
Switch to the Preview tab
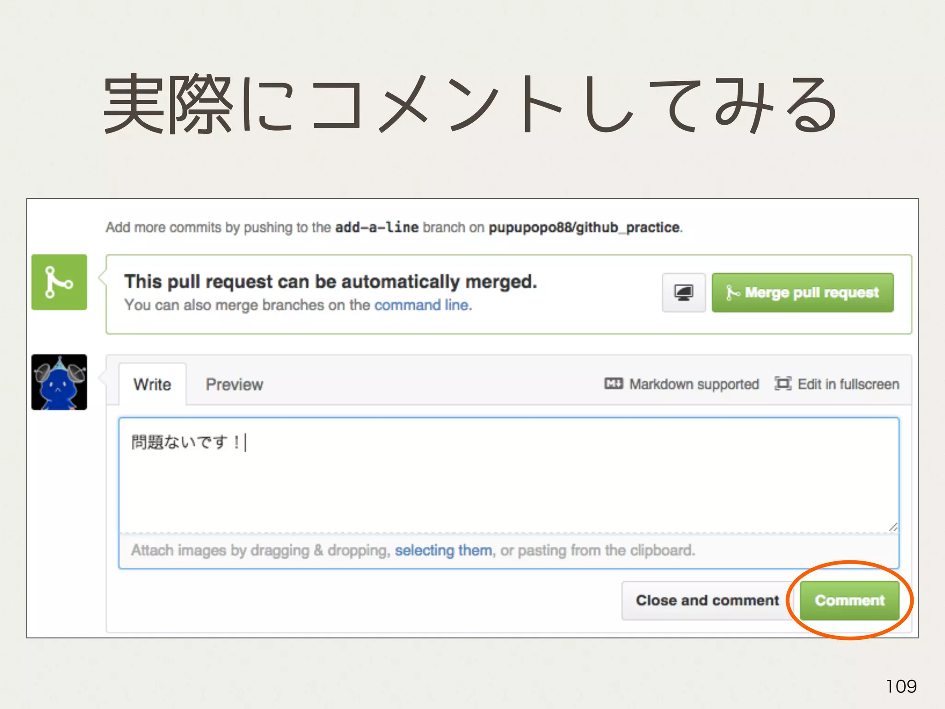pyautogui.click(x=234, y=385)
